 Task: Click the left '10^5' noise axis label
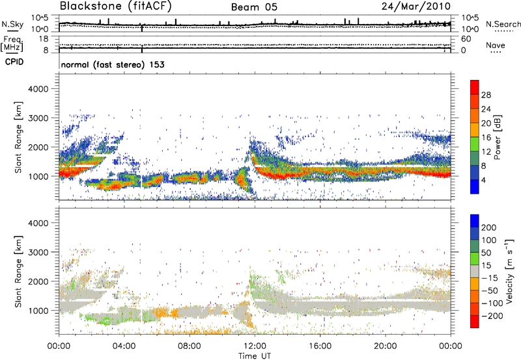[40, 18]
